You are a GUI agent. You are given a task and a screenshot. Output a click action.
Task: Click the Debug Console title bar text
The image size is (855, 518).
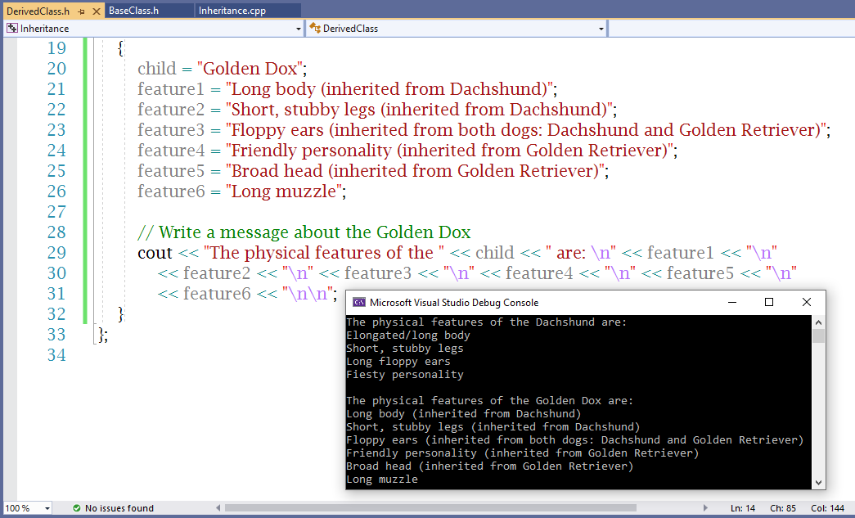coord(453,303)
